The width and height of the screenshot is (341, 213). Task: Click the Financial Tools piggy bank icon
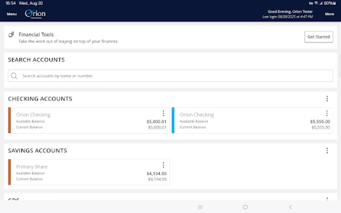tap(11, 35)
